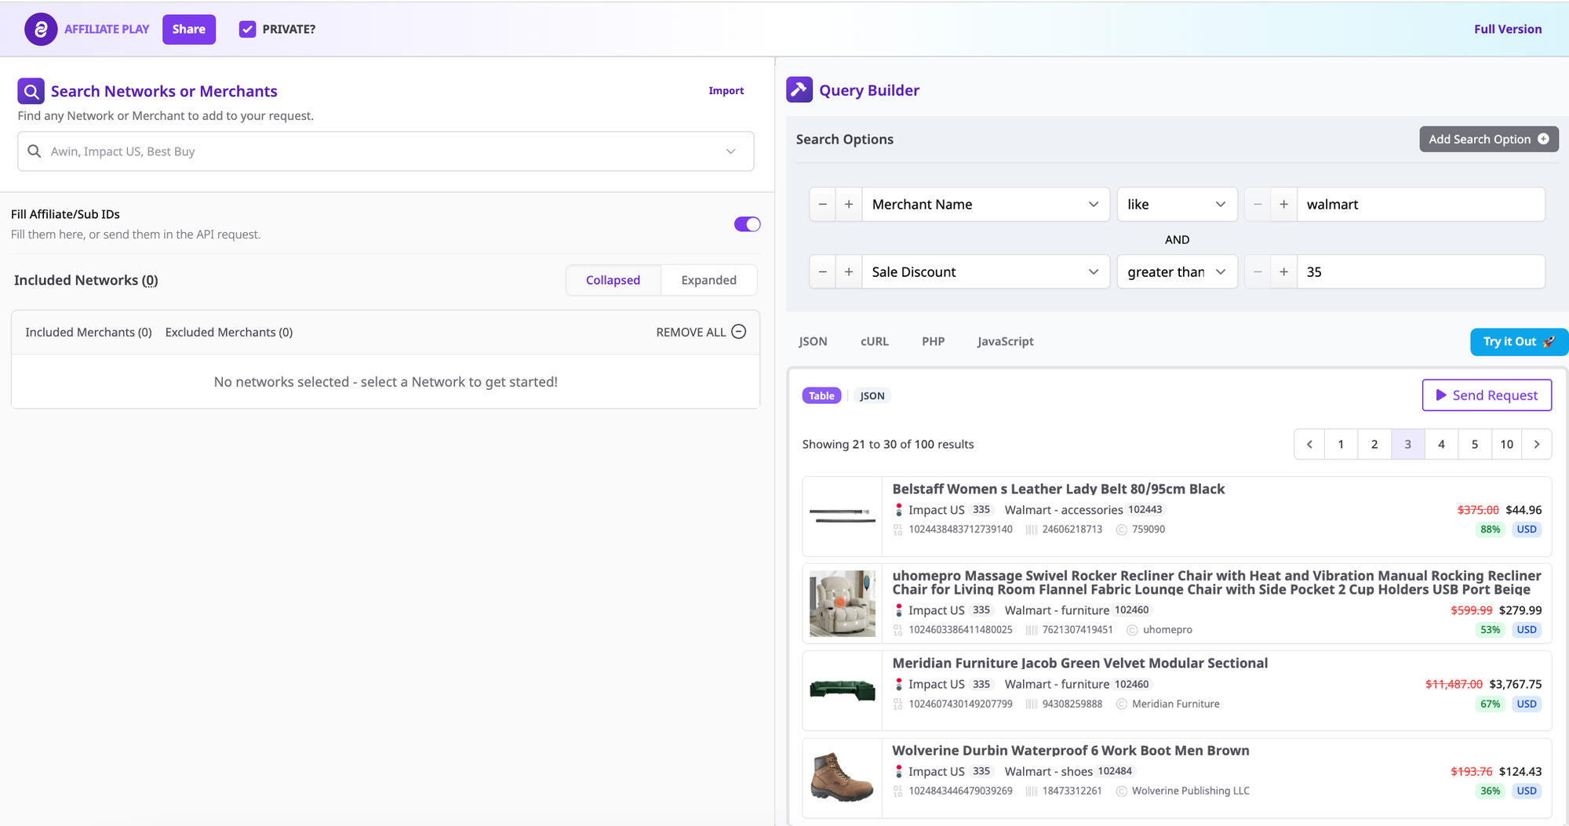
Task: Click the plus icon left of Sale Discount
Action: 849,272
